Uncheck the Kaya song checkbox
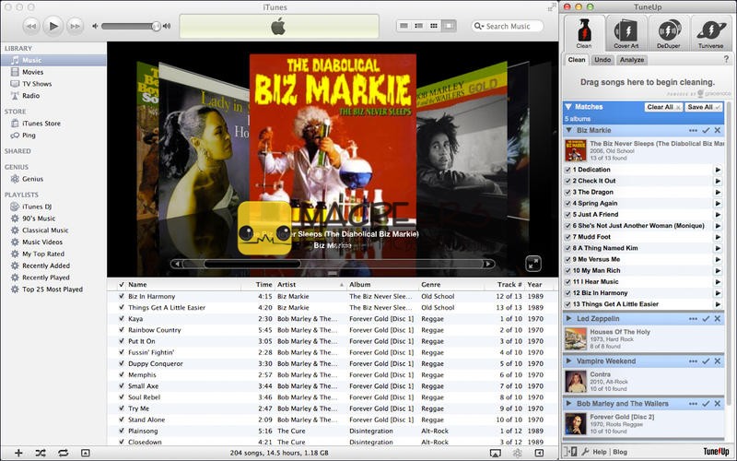Viewport: 737px width, 461px height. click(122, 319)
